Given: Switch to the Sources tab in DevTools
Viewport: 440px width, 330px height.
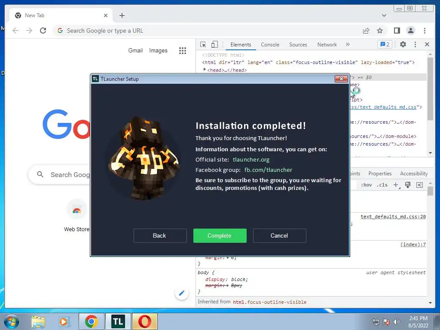Looking at the screenshot, I should pos(298,45).
